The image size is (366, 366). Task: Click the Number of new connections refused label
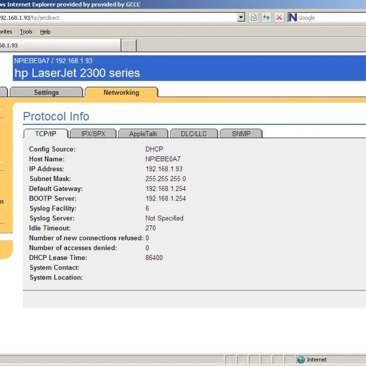point(86,238)
